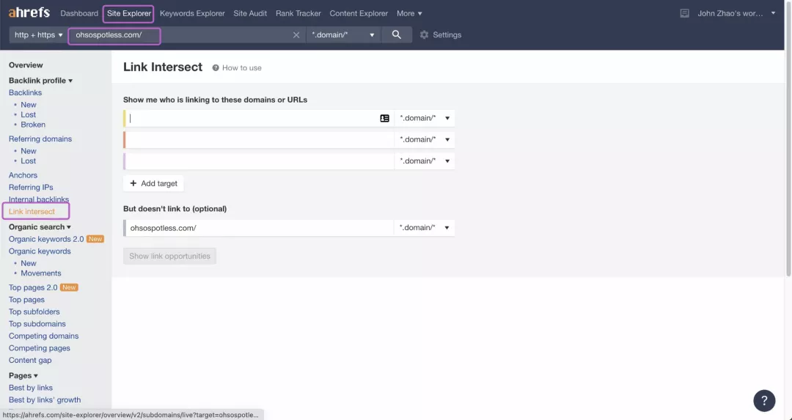Expand the More menu in the top navigation
This screenshot has height=420, width=792.
click(x=409, y=14)
